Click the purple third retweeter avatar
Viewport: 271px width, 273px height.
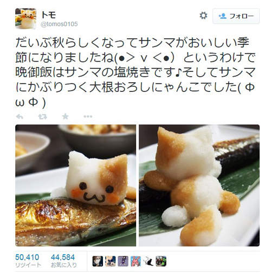pyautogui.click(x=123, y=261)
